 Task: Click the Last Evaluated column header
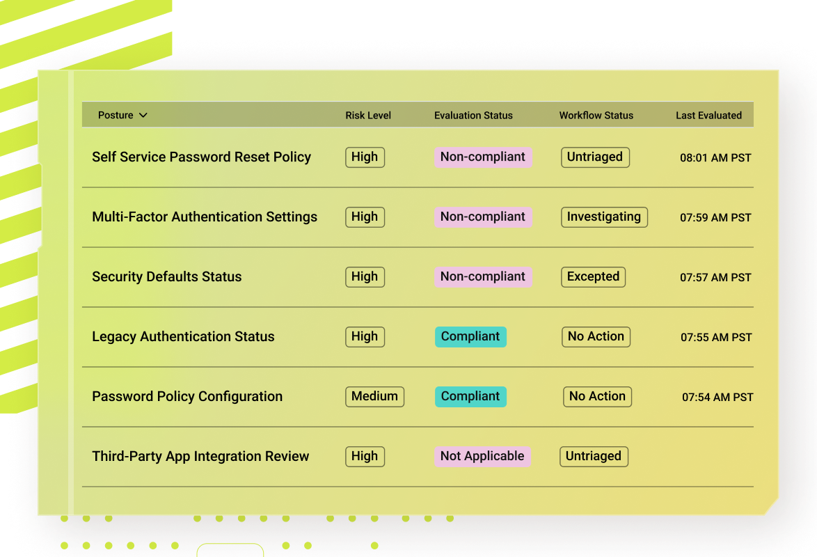[708, 116]
